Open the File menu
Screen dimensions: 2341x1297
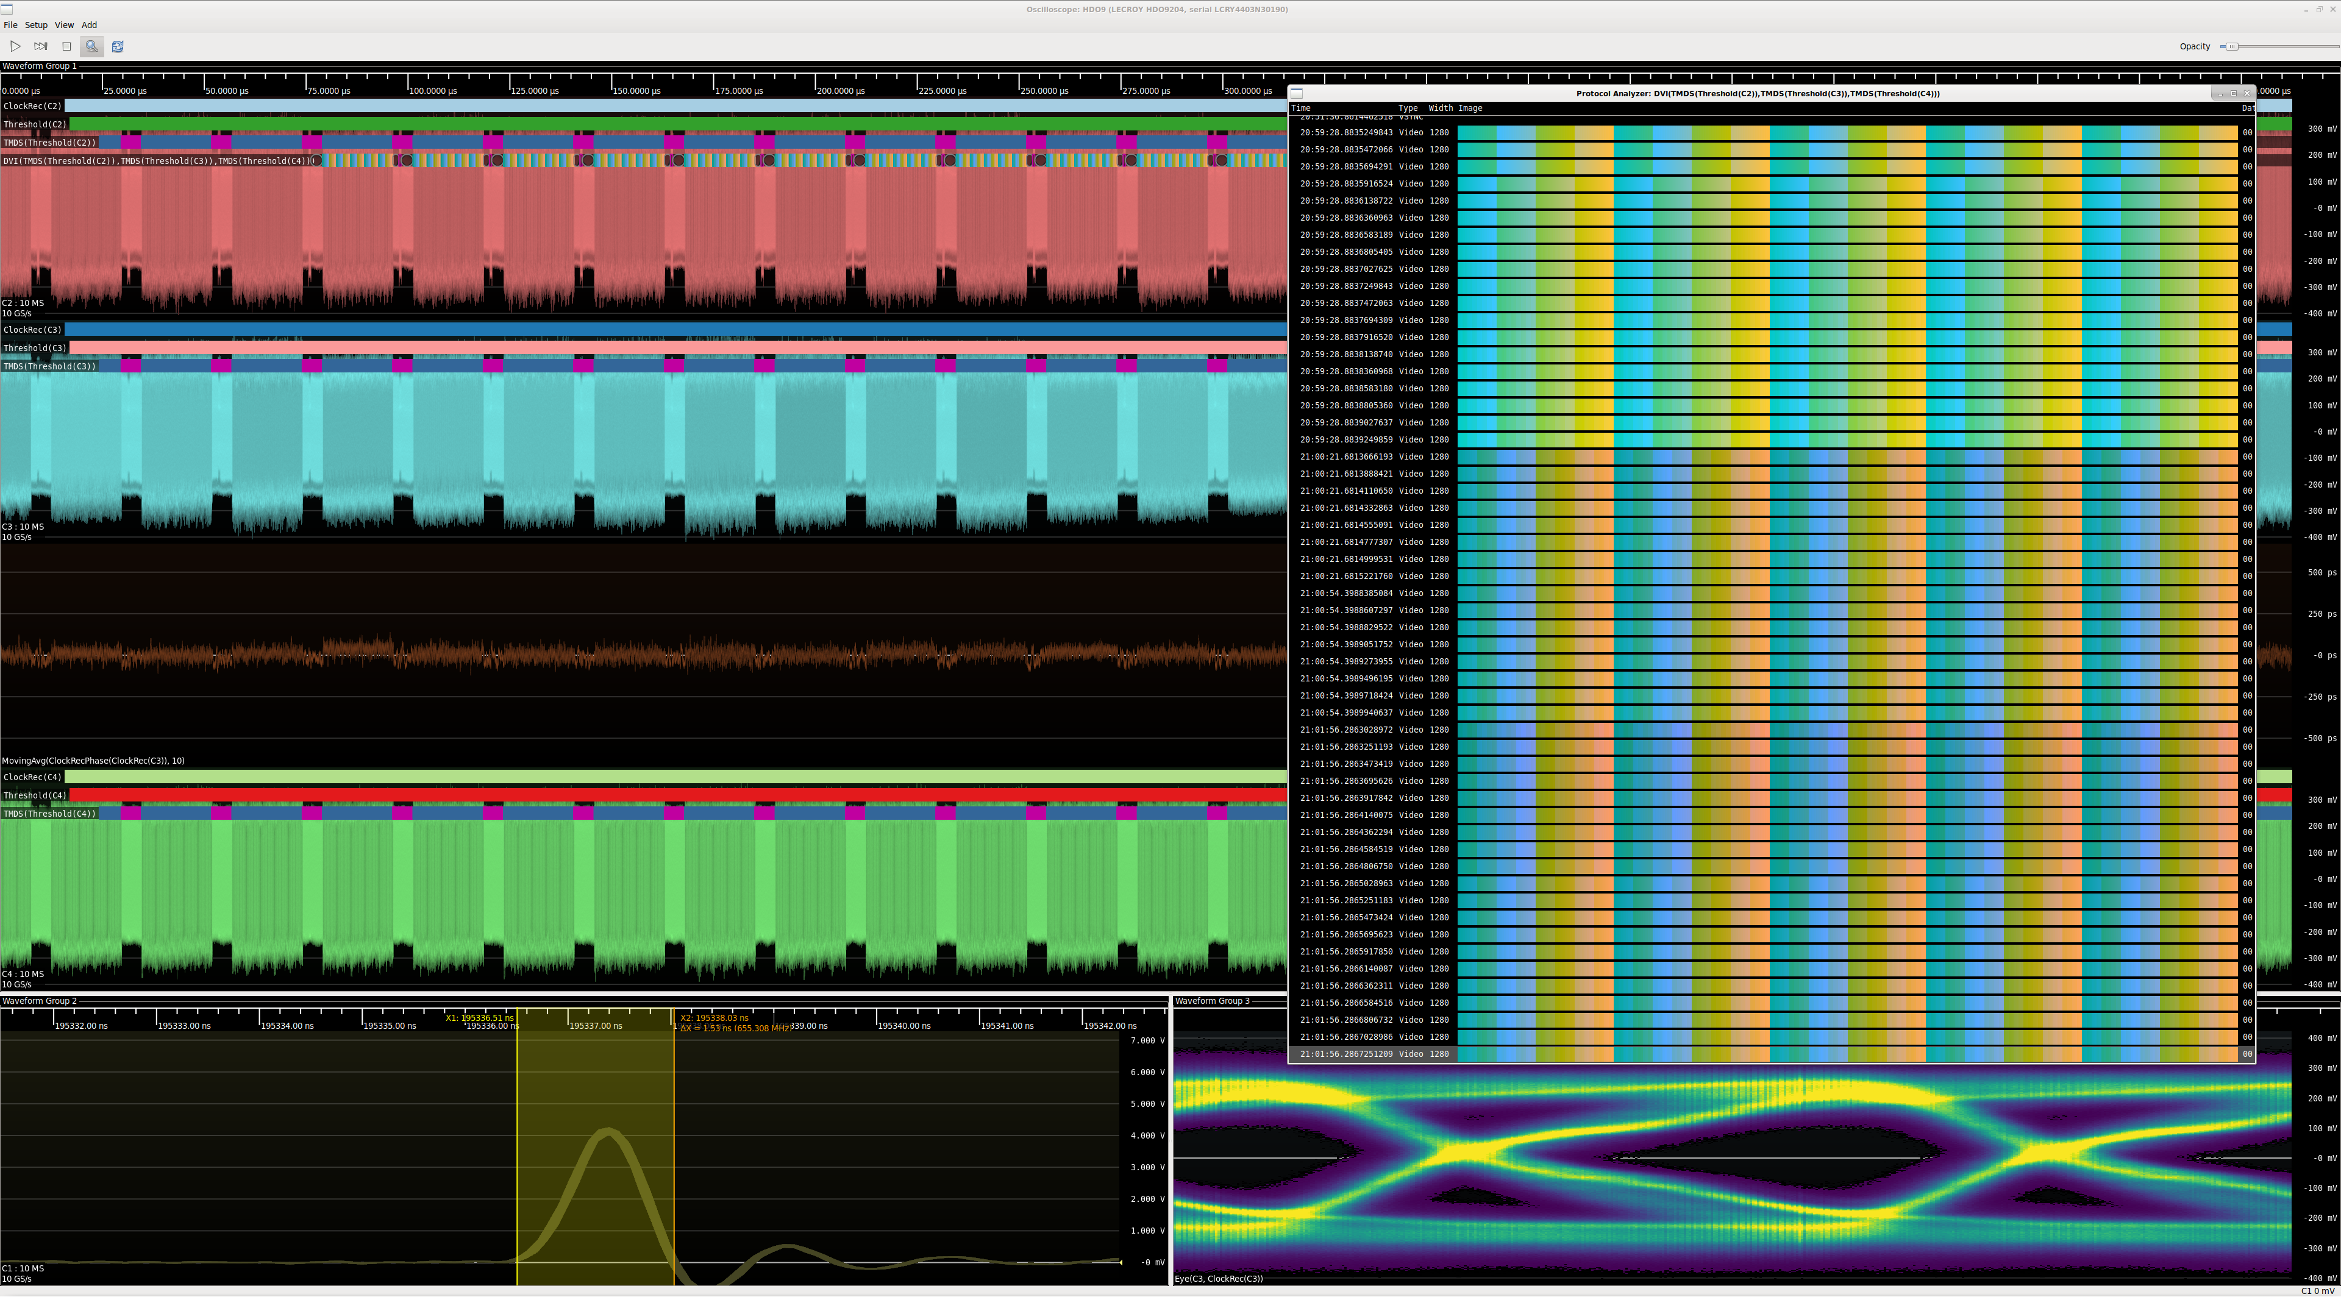10,26
